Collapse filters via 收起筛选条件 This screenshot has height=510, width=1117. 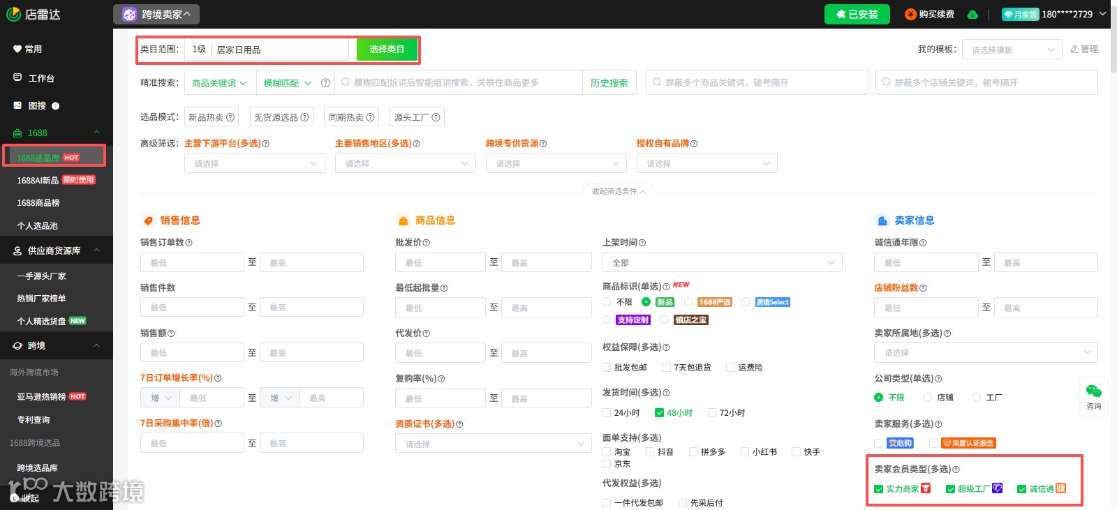click(619, 191)
